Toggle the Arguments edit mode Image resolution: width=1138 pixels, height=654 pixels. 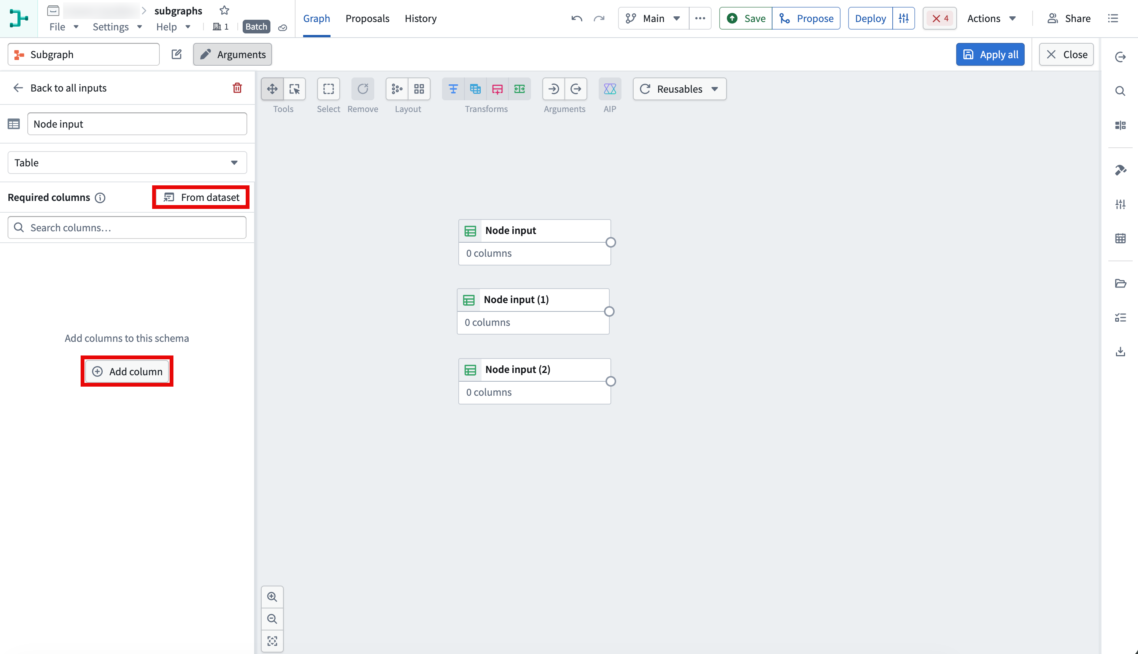coord(232,54)
